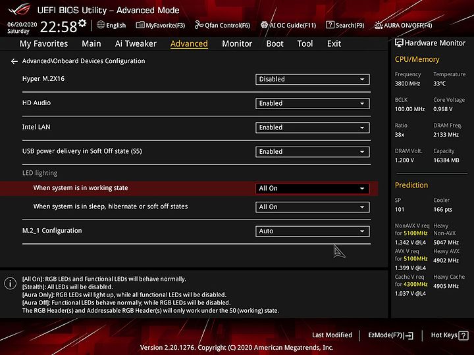
Task: Open the Monitor tab
Action: tap(237, 44)
